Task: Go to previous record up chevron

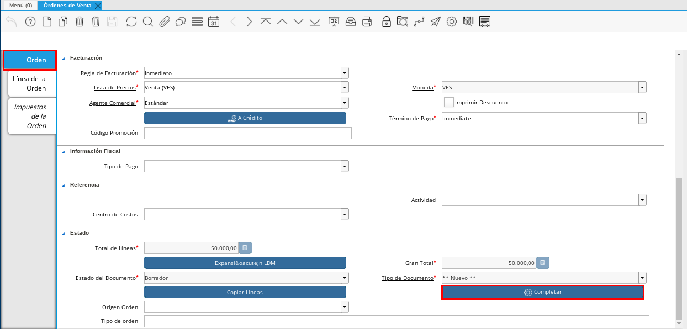Action: 282,22
